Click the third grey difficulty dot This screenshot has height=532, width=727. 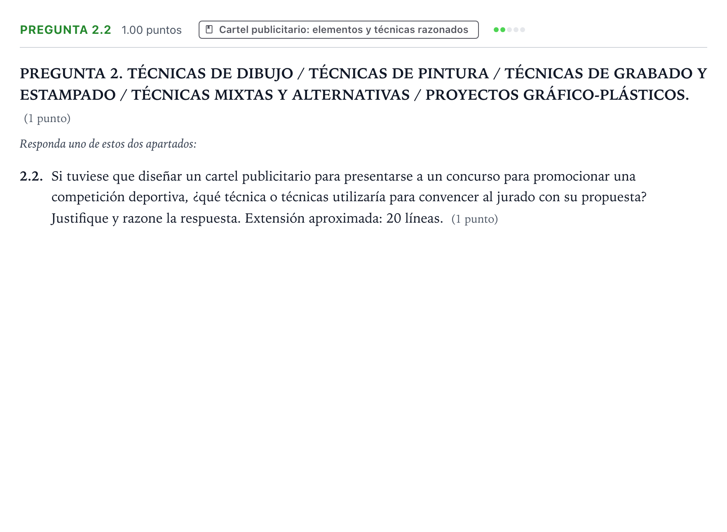coord(509,30)
